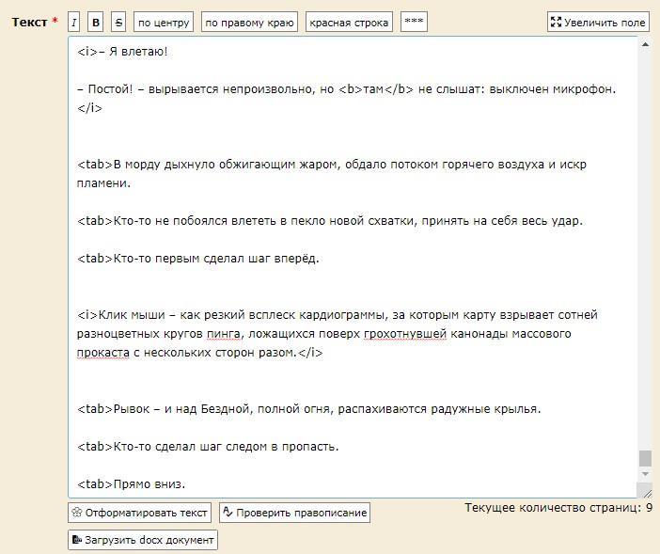
Task: Click the Текст field label
Action: [x=29, y=22]
